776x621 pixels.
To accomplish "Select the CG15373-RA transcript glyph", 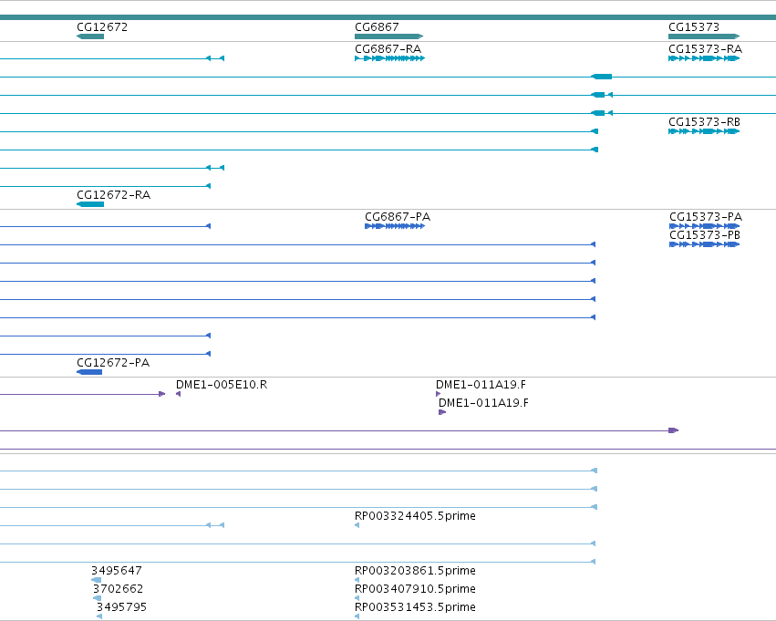I will (x=704, y=58).
